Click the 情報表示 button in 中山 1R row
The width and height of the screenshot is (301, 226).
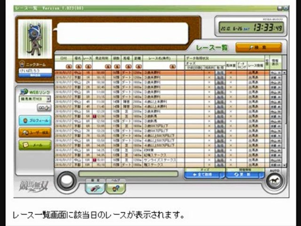pyautogui.click(x=276, y=73)
